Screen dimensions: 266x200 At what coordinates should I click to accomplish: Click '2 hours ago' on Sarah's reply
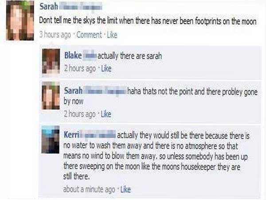click(x=79, y=114)
